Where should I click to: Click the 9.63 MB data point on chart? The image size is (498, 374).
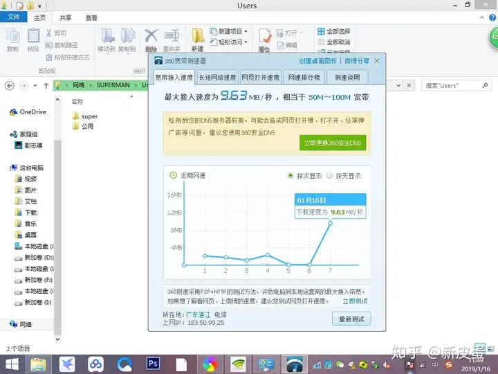click(331, 223)
